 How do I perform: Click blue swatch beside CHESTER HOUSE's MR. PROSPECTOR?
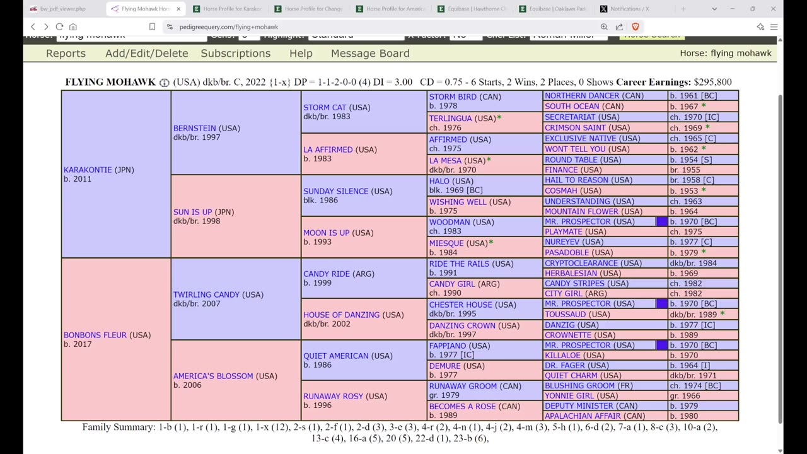661,304
